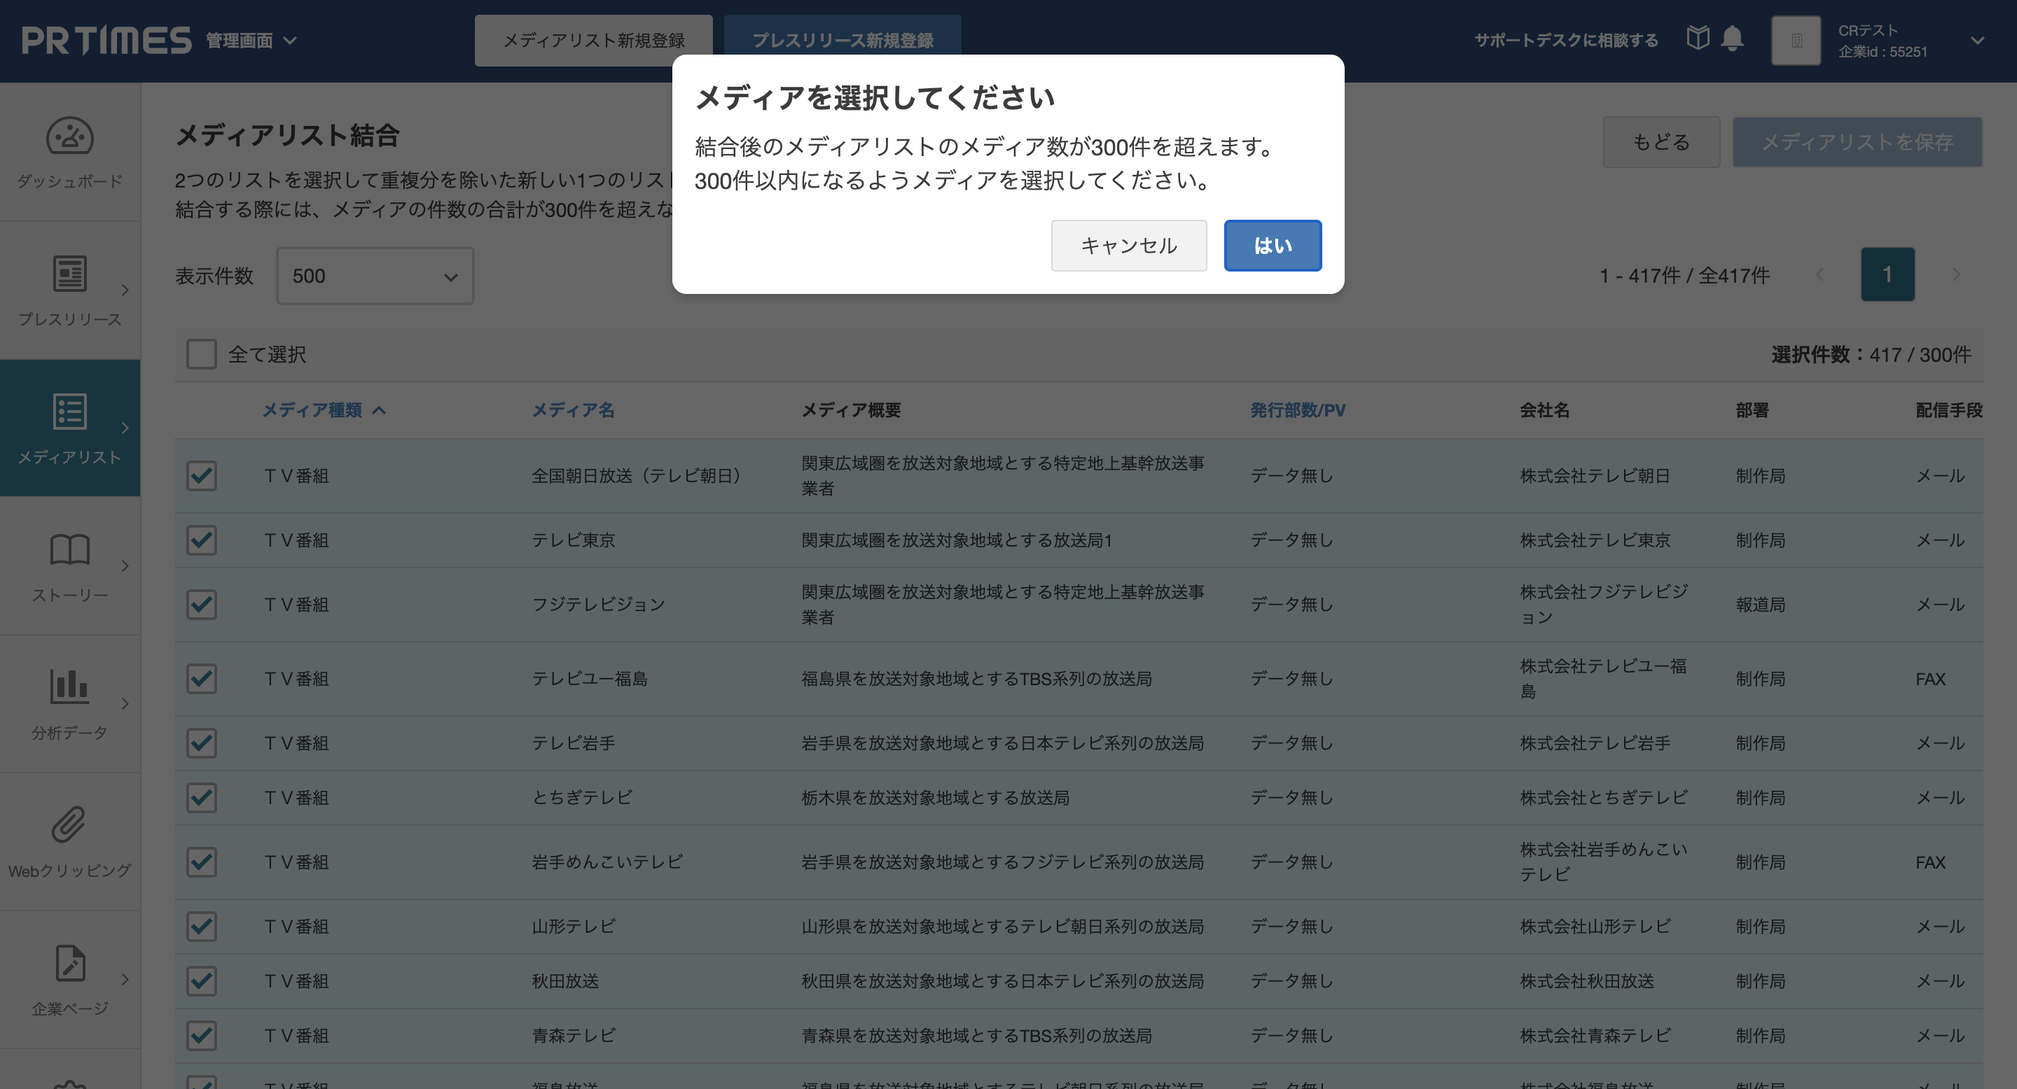Expand the メディアリスト sidebar submenu arrow
Image resolution: width=2017 pixels, height=1089 pixels.
tap(125, 428)
